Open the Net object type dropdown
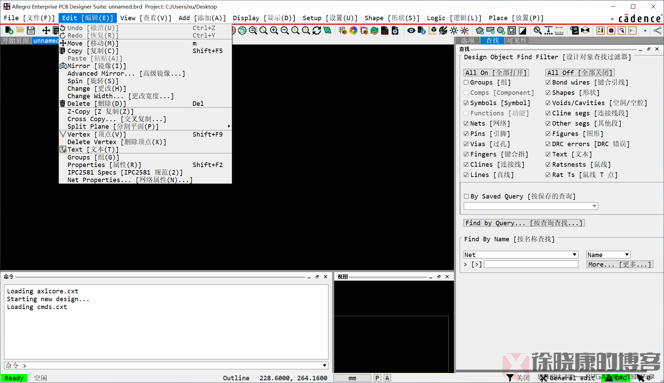664x383 pixels. tap(575, 255)
